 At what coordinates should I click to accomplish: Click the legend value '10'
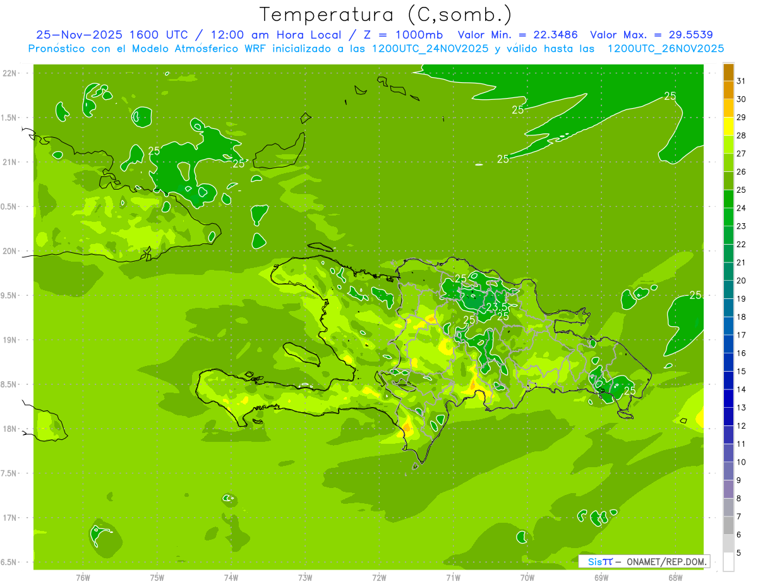[742, 462]
